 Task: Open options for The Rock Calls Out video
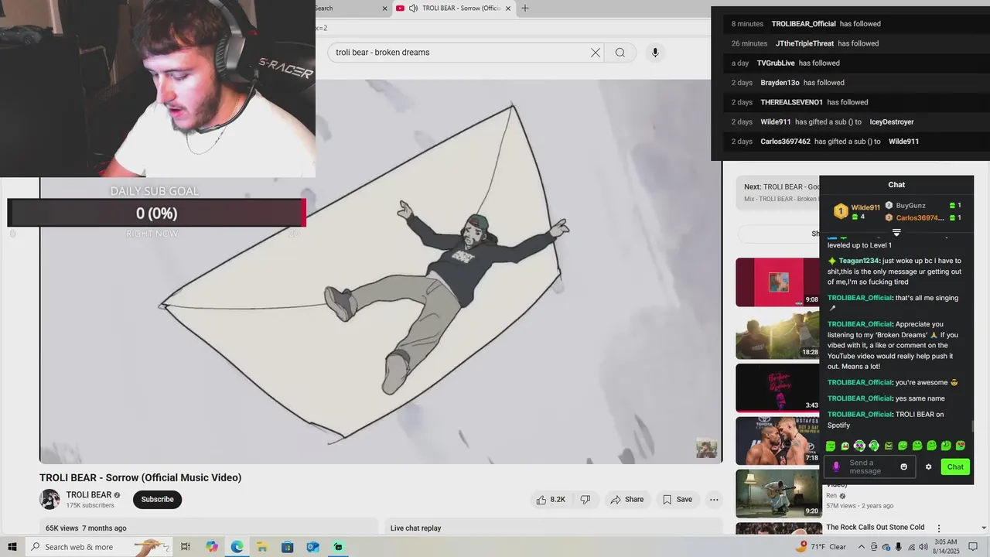pyautogui.click(x=939, y=528)
